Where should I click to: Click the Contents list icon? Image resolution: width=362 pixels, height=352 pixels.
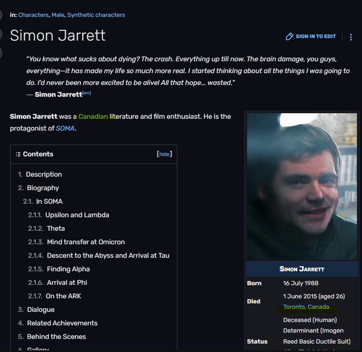point(18,154)
